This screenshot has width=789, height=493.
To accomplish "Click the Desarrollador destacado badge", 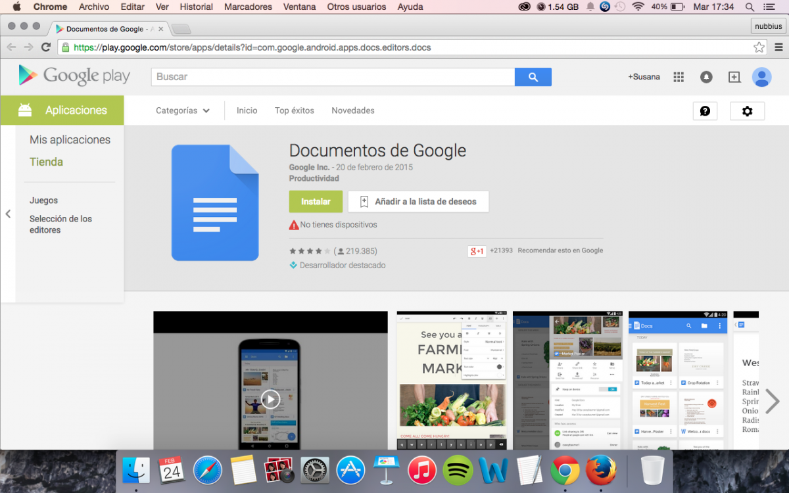I will [337, 266].
